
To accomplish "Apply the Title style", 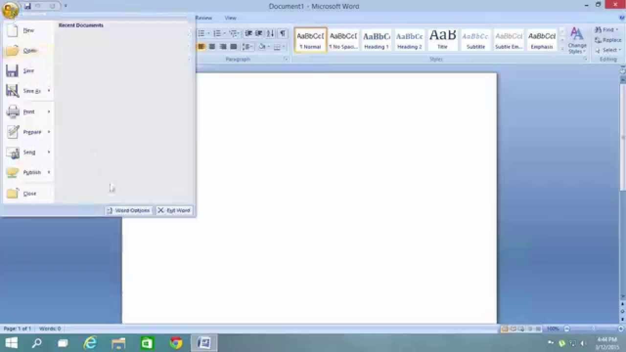I will pos(443,40).
